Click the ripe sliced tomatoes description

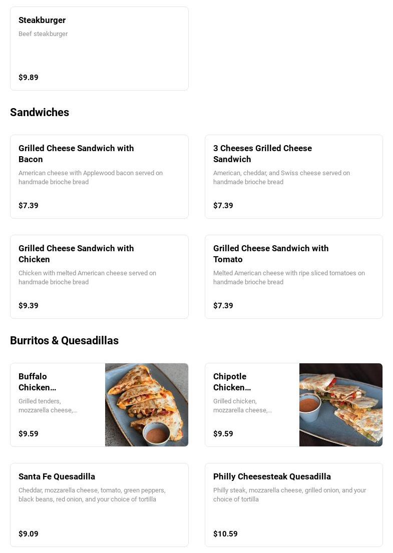pyautogui.click(x=289, y=278)
